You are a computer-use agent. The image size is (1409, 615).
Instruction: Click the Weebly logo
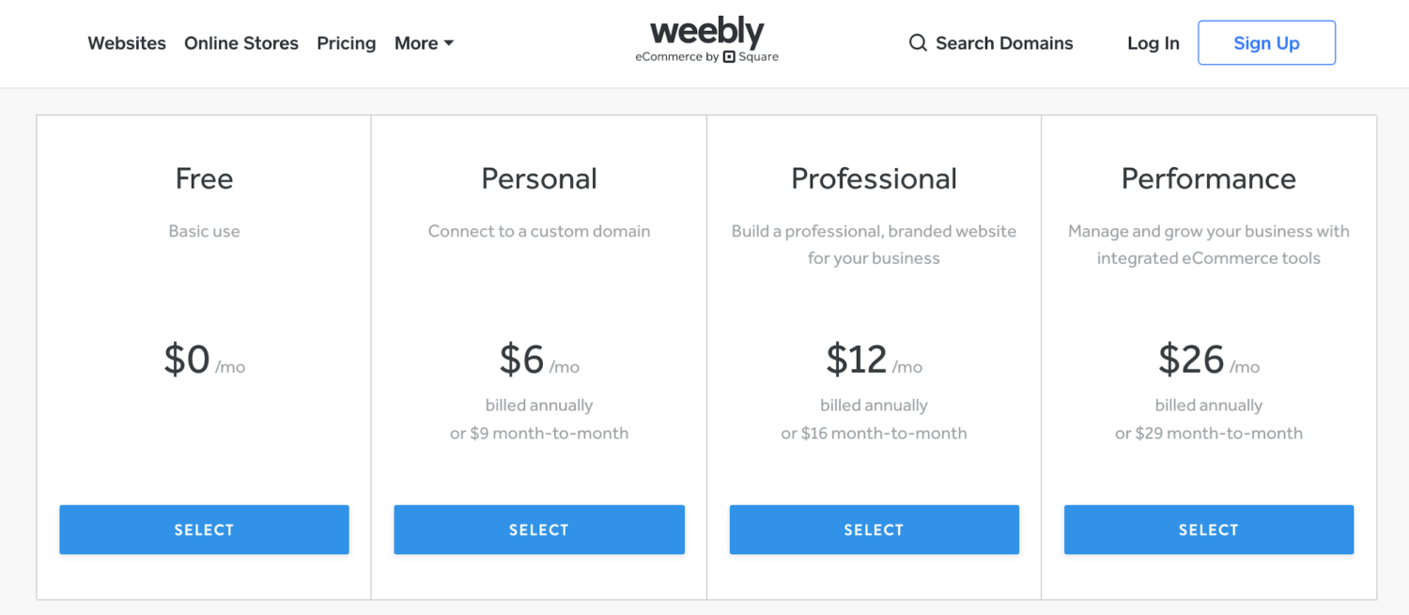pos(706,33)
